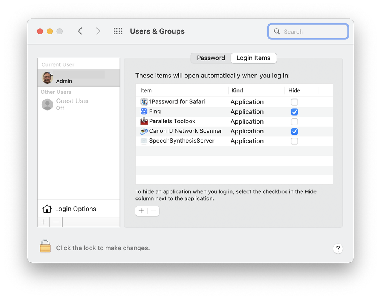Switch to the Password tab
The height and width of the screenshot is (299, 381).
pos(211,58)
